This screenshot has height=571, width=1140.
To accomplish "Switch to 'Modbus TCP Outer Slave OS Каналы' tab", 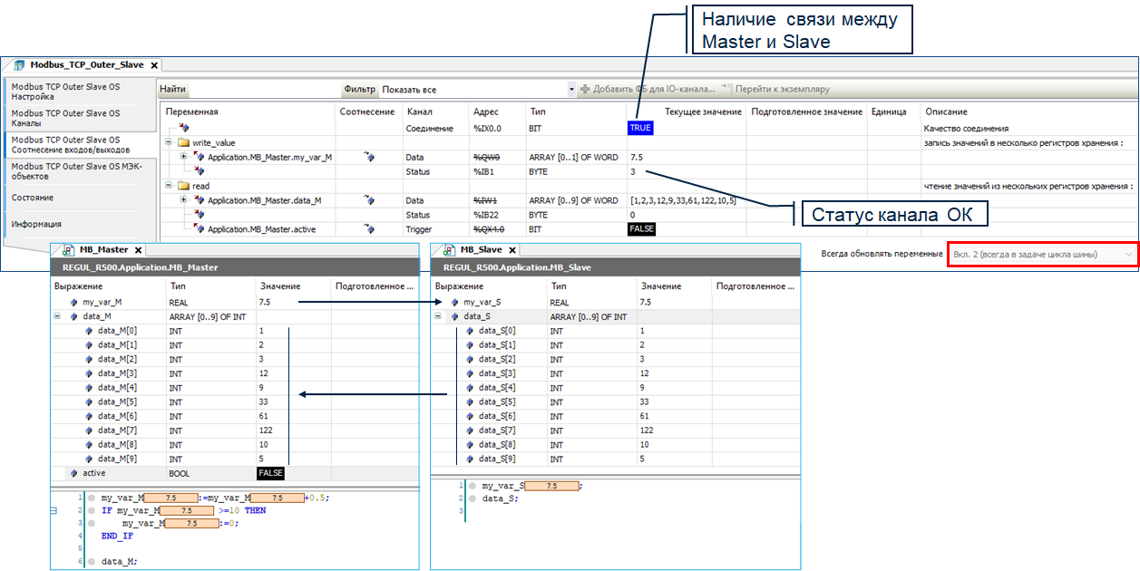I will (x=65, y=118).
